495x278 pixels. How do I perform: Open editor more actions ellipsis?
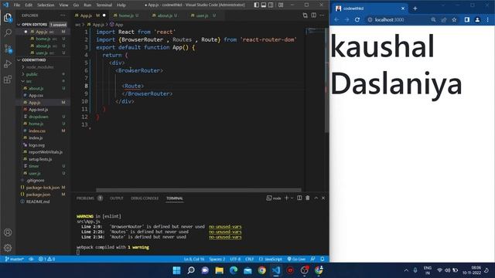322,15
